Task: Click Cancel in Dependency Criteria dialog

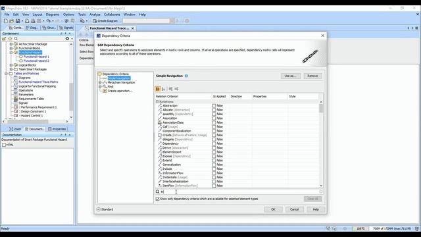Action: pyautogui.click(x=294, y=209)
